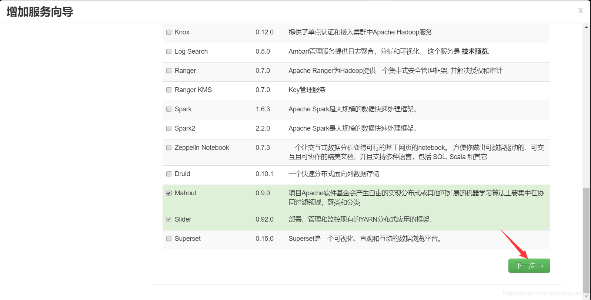This screenshot has height=300, width=591.
Task: Uncheck the Mahout service checkbox
Action: [x=169, y=193]
